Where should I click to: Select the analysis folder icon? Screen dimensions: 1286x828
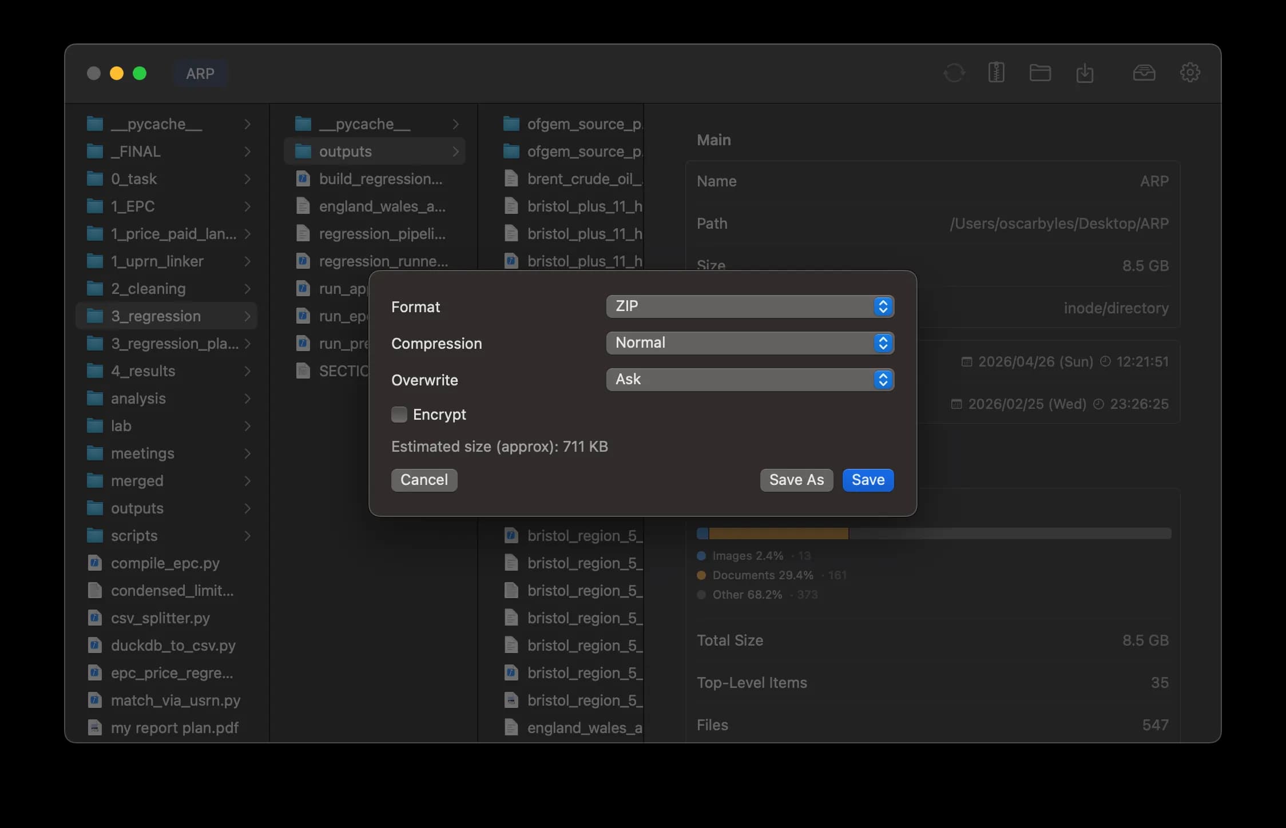[95, 399]
